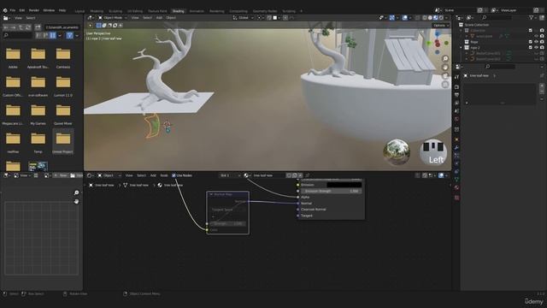Screen dimensions: 547x308
Task: Toggle render camera icon for the top Collection row
Action: pos(542,31)
